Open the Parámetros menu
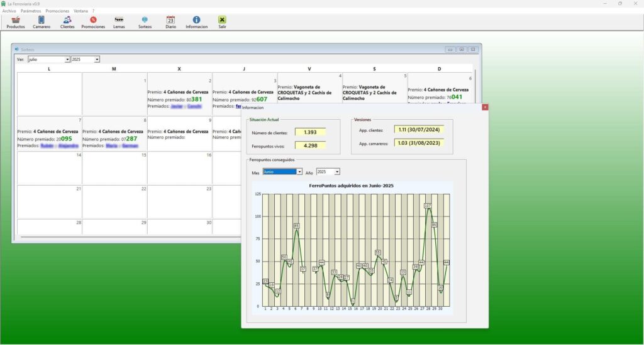Viewport: 644px width, 345px height. pos(31,11)
